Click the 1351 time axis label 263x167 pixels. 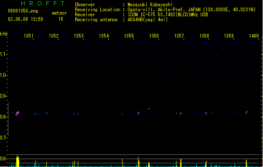[x=28, y=36]
